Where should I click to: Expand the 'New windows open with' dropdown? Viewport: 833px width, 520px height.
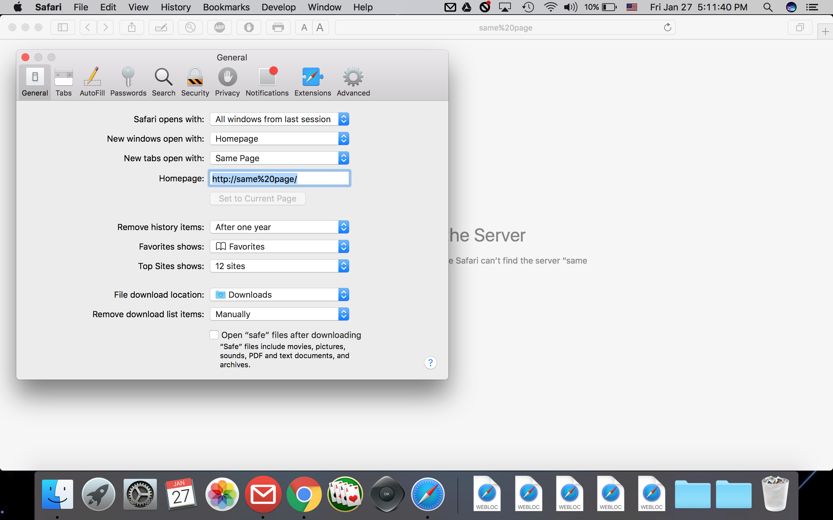tap(280, 138)
